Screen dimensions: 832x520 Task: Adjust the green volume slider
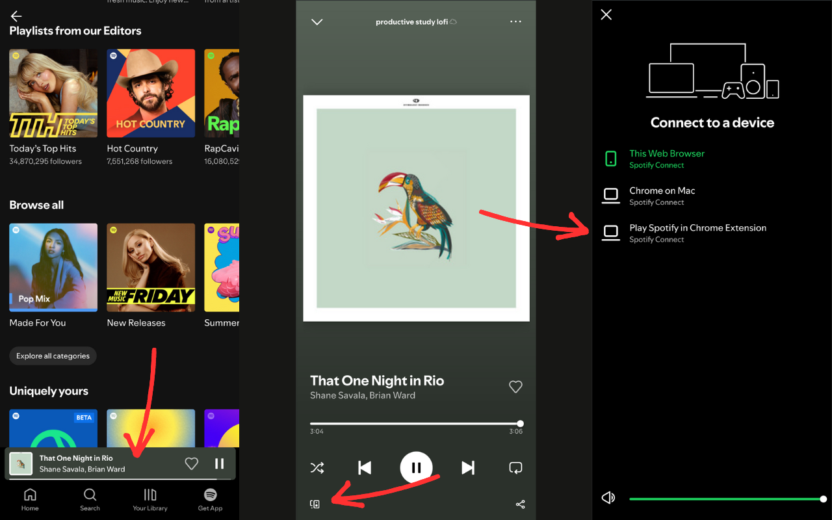tap(728, 499)
